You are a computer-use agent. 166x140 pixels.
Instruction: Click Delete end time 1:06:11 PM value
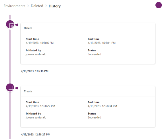click(102, 43)
